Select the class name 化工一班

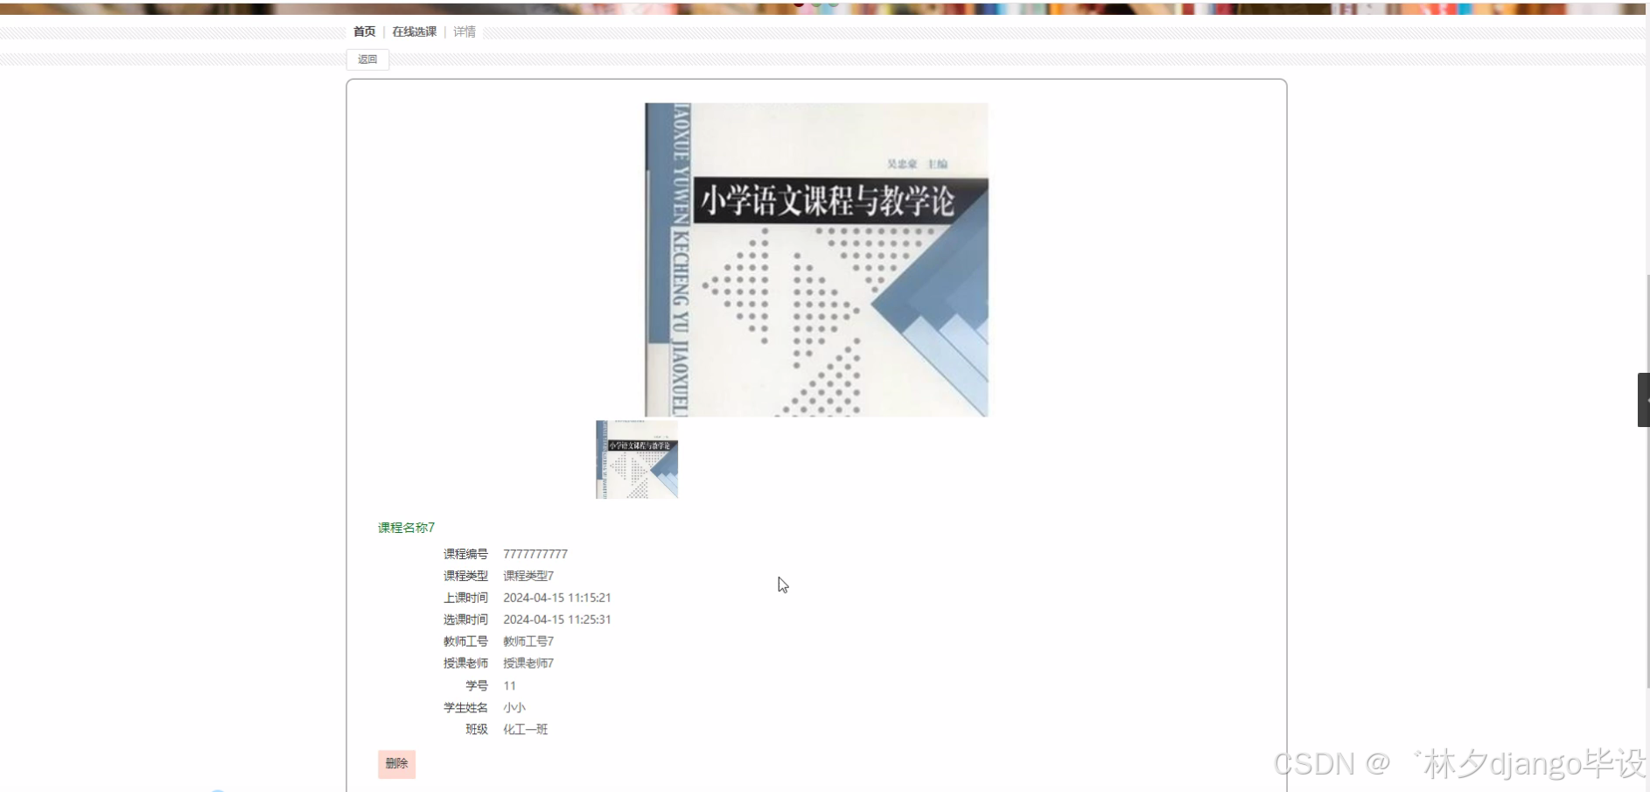pyautogui.click(x=524, y=729)
